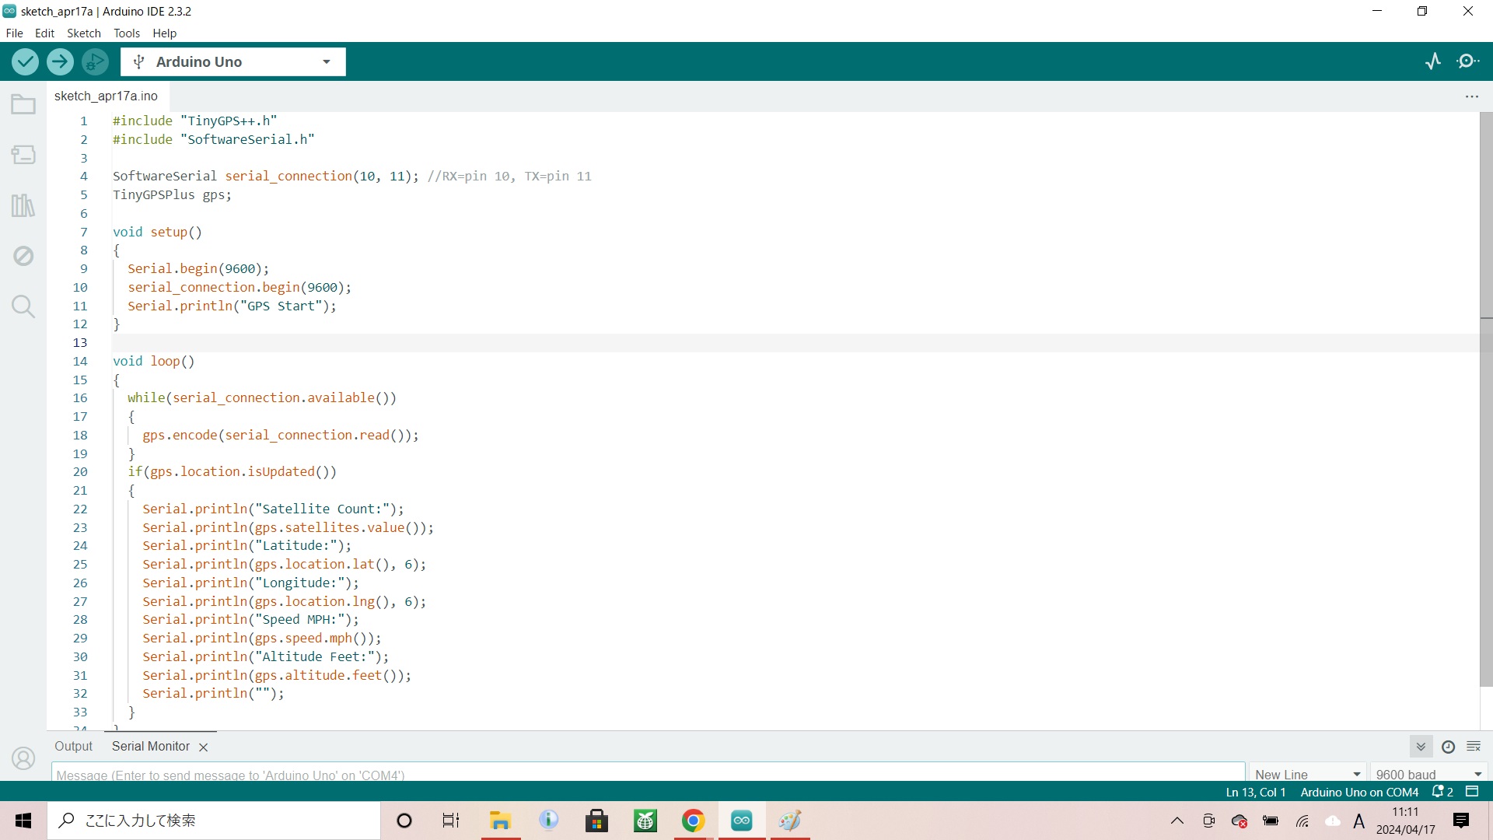Open the editor tab three-dots menu
This screenshot has width=1493, height=840.
point(1472,96)
